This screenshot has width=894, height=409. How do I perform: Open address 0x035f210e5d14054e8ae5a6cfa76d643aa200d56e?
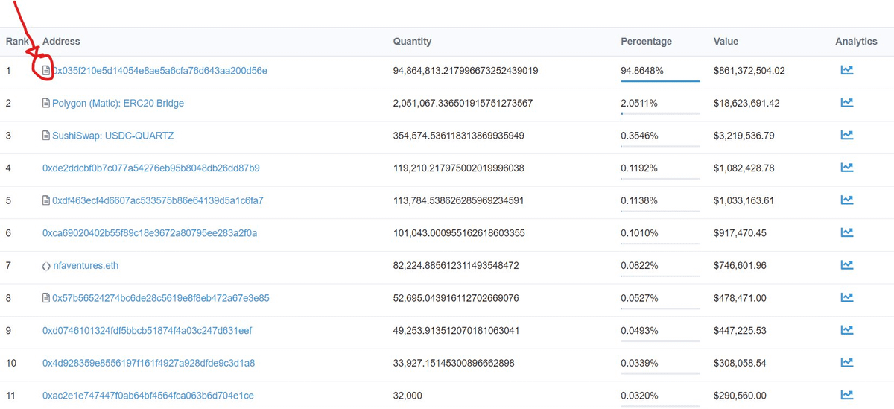(159, 71)
